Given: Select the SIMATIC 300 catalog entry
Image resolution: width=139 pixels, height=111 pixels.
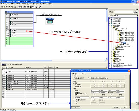Looking at the screenshot, I should click(x=117, y=23).
